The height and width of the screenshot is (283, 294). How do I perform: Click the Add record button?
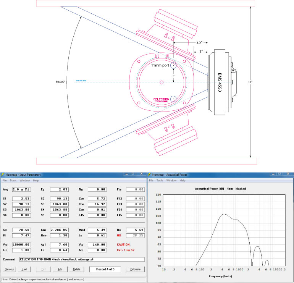60,269
